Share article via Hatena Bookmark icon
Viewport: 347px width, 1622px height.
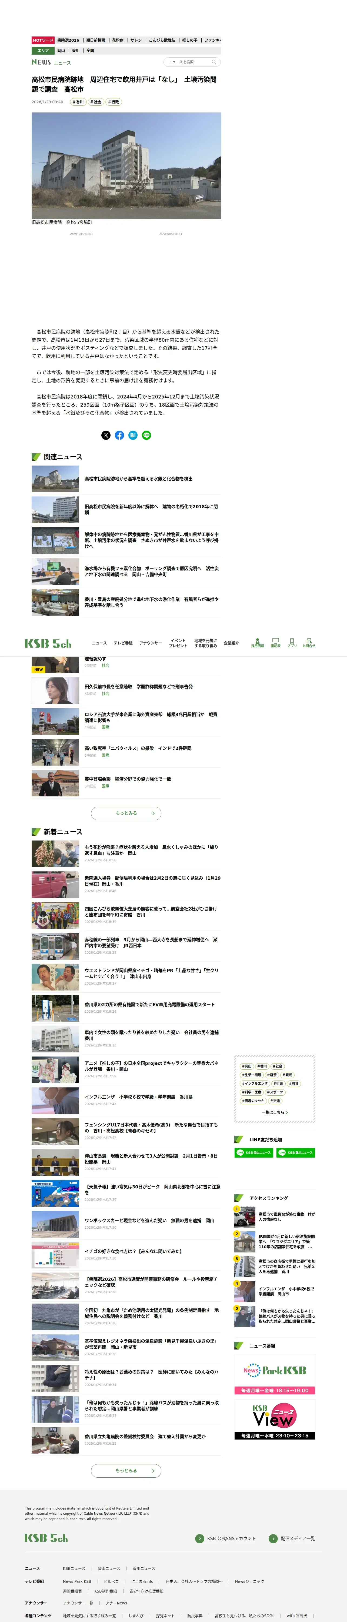click(x=133, y=435)
